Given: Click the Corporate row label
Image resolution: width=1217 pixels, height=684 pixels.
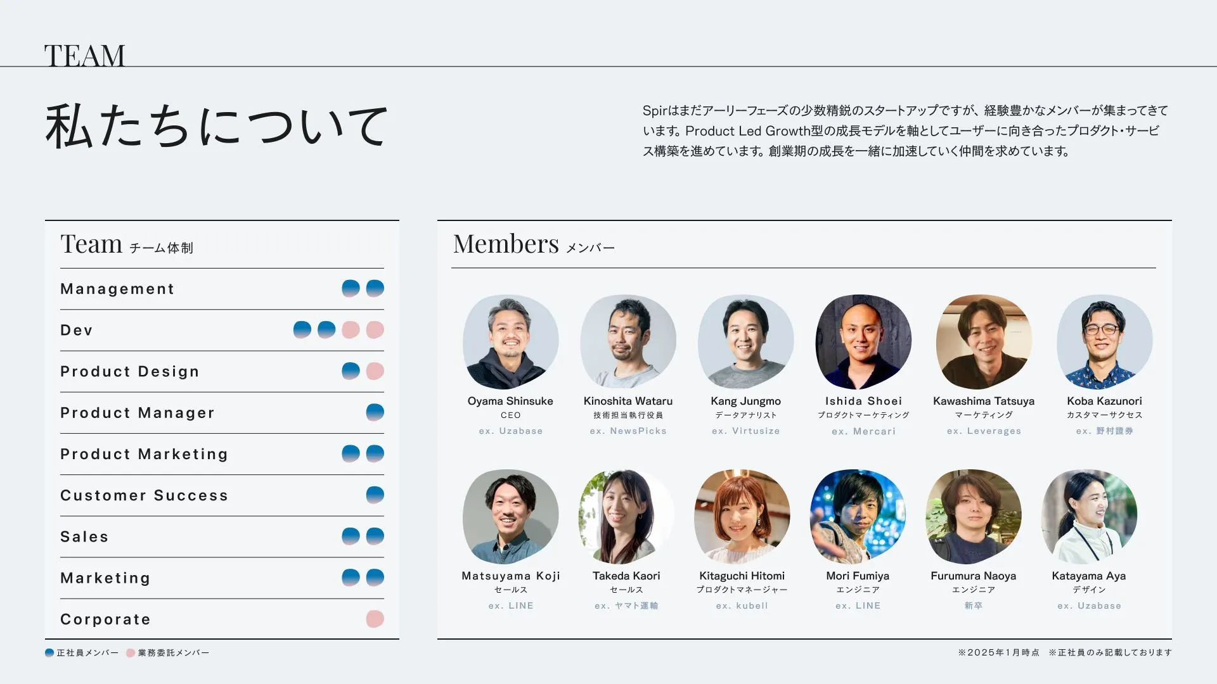Looking at the screenshot, I should pos(105,619).
